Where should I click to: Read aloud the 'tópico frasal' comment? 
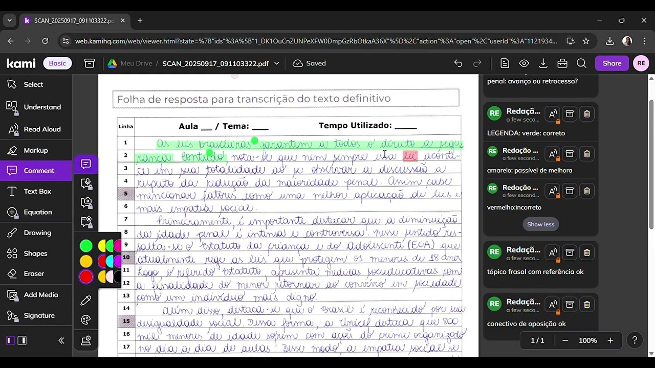553,253
